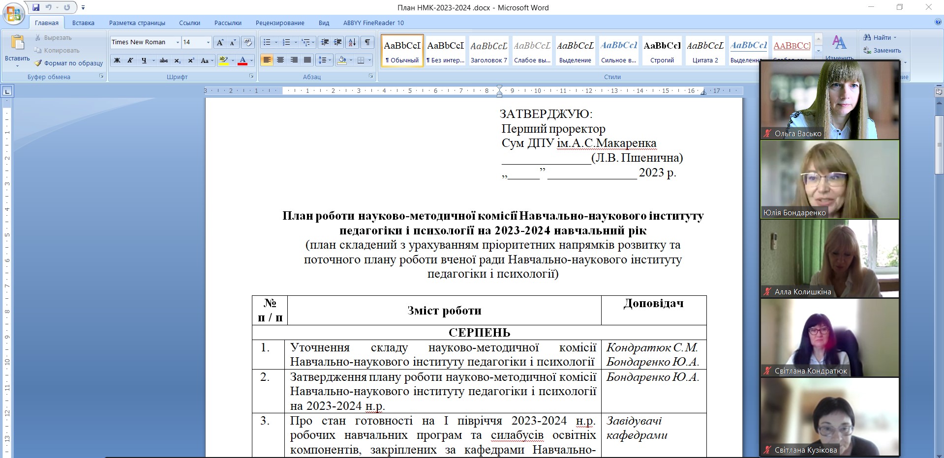This screenshot has height=458, width=944.
Task: Click Формат по образцу format painter
Action: click(x=69, y=63)
